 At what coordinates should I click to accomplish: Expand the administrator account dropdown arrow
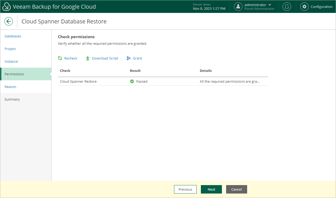270,5
